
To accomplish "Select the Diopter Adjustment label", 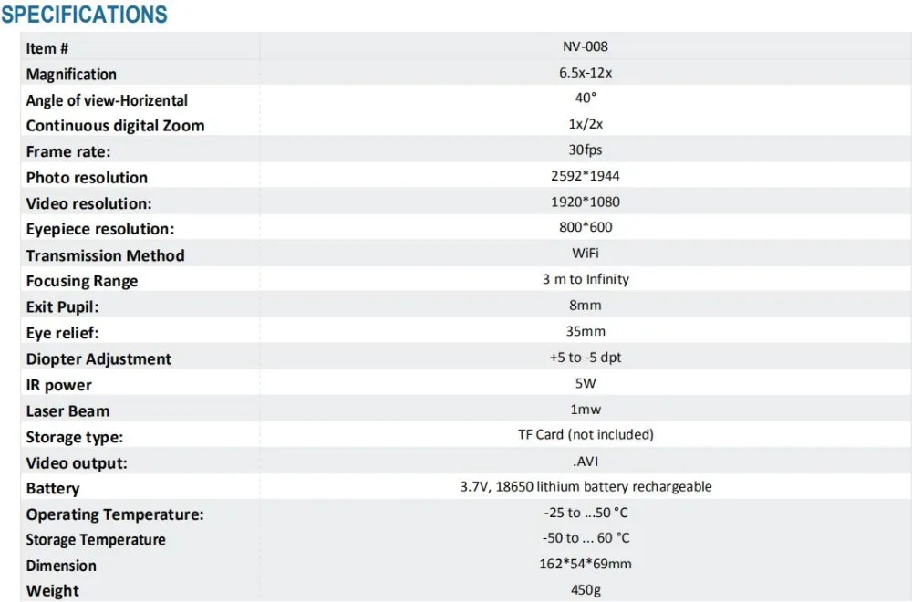I will (x=98, y=358).
